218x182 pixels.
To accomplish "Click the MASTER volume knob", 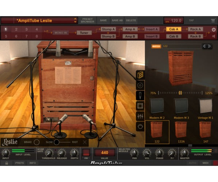I will click(x=185, y=153).
